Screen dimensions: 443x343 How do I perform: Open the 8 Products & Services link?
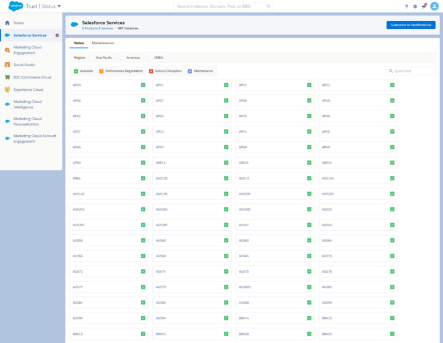tap(97, 28)
